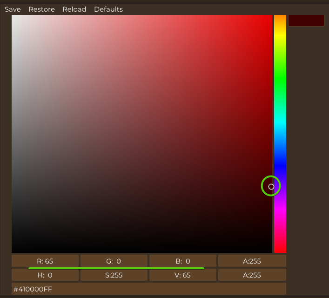Set alpha in the RGB row A:255 field
This screenshot has width=329, height=298.
(252, 261)
